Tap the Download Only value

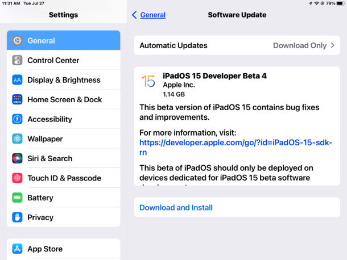click(x=300, y=45)
